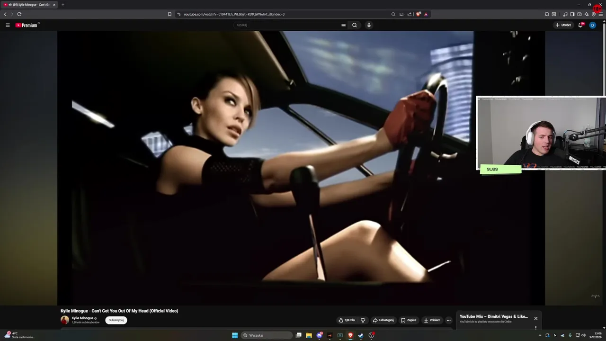Image resolution: width=606 pixels, height=341 pixels.
Task: Open Steam from the taskbar
Action: click(x=361, y=335)
